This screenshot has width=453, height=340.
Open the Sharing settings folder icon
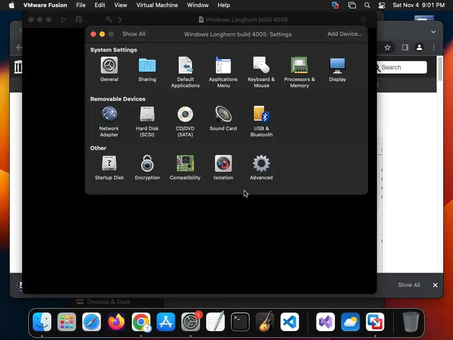[x=147, y=65]
